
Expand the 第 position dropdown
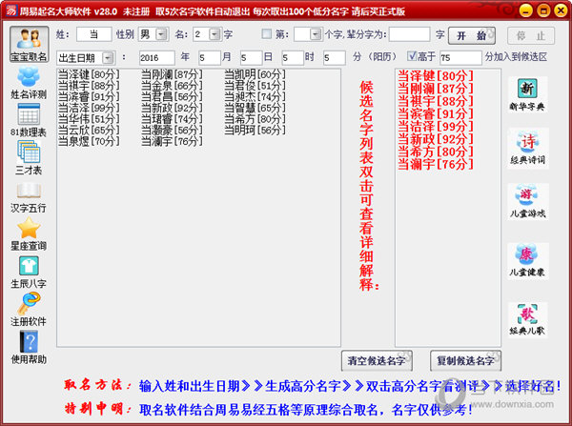coord(316,34)
